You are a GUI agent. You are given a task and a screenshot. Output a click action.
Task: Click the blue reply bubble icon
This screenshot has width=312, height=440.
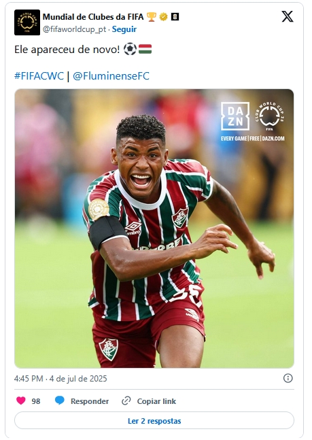tap(60, 401)
